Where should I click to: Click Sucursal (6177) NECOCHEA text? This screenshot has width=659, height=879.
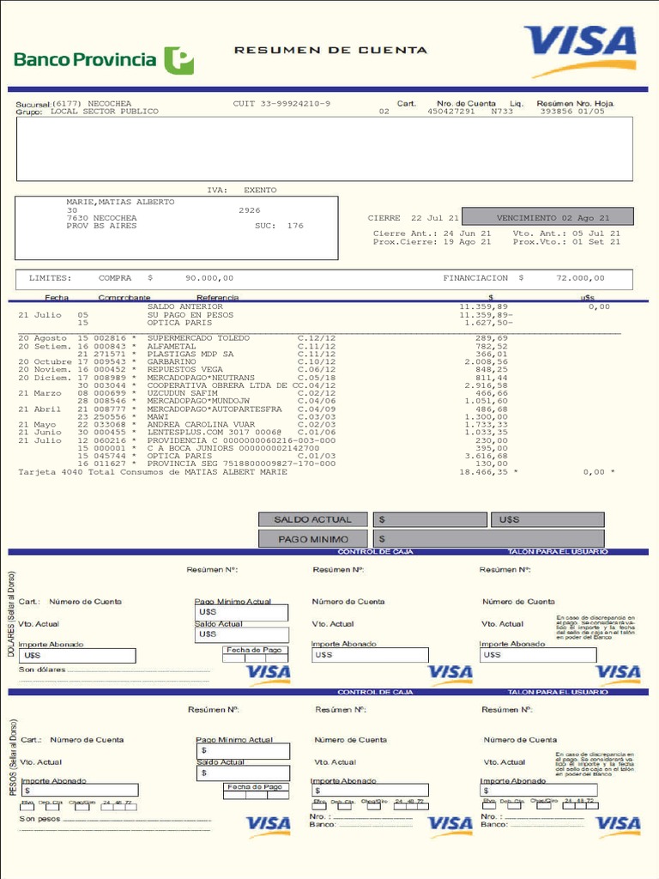74,104
